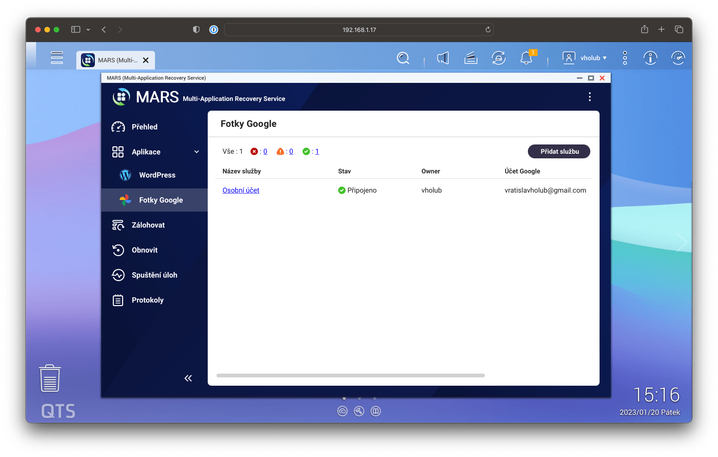Screen dimensions: 718x457
Task: Select WordPress in the sidebar
Action: (x=155, y=175)
